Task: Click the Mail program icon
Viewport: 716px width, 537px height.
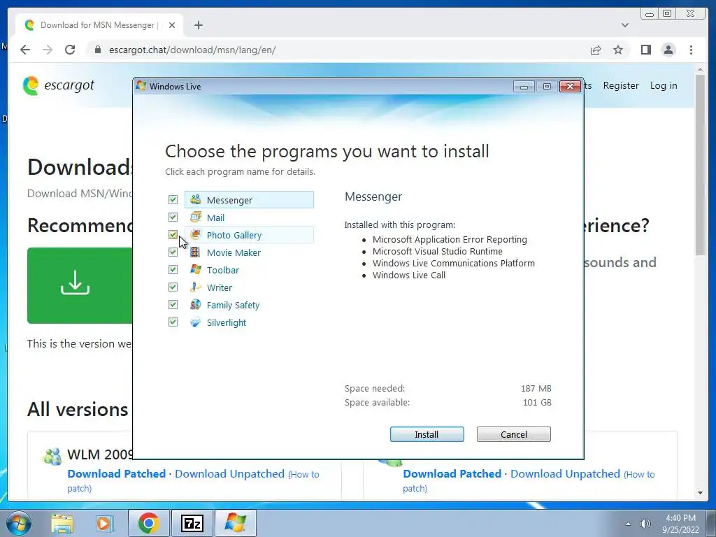Action: tap(196, 217)
